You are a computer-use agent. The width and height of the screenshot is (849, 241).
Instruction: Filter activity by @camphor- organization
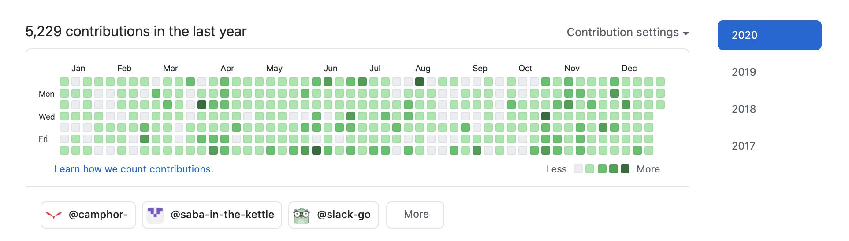(98, 215)
